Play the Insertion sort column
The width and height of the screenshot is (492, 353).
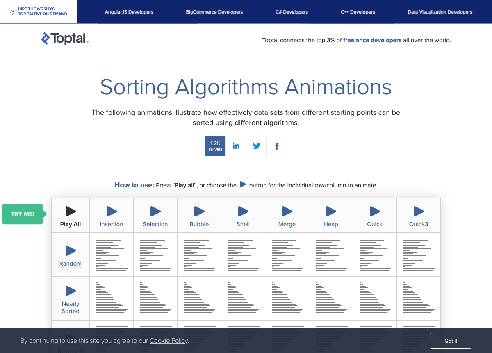pyautogui.click(x=112, y=212)
